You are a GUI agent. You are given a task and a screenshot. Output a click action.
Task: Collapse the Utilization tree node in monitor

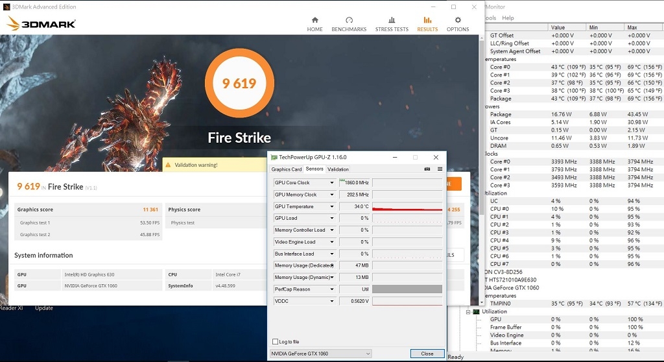point(468,312)
